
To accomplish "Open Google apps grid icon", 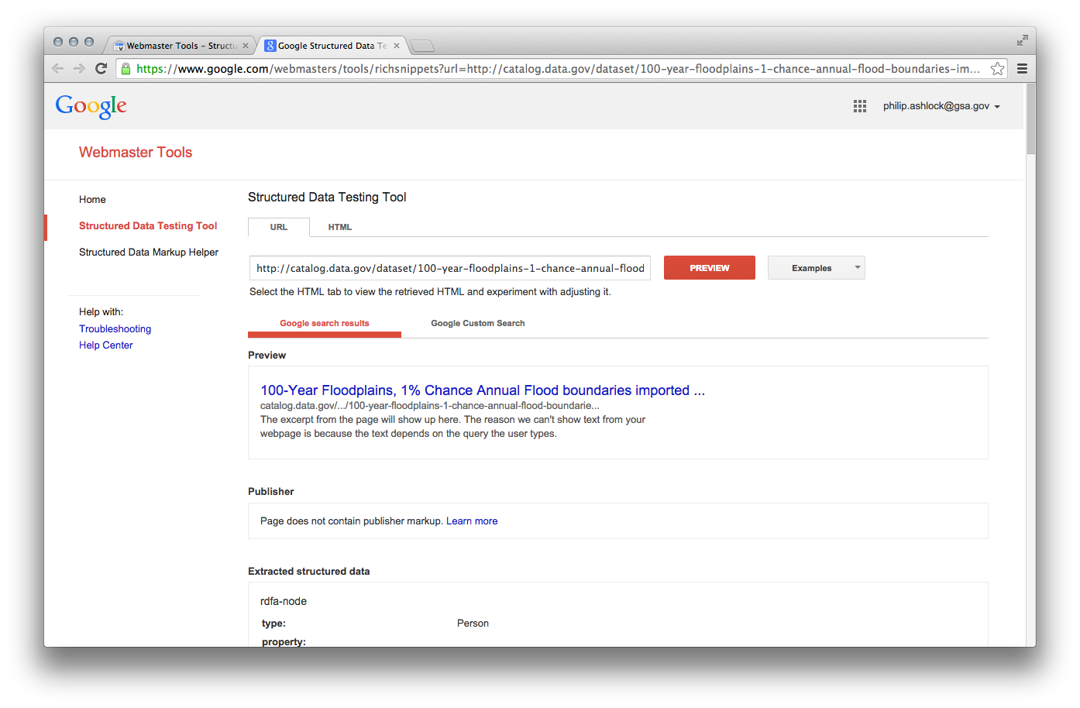I will pyautogui.click(x=860, y=106).
